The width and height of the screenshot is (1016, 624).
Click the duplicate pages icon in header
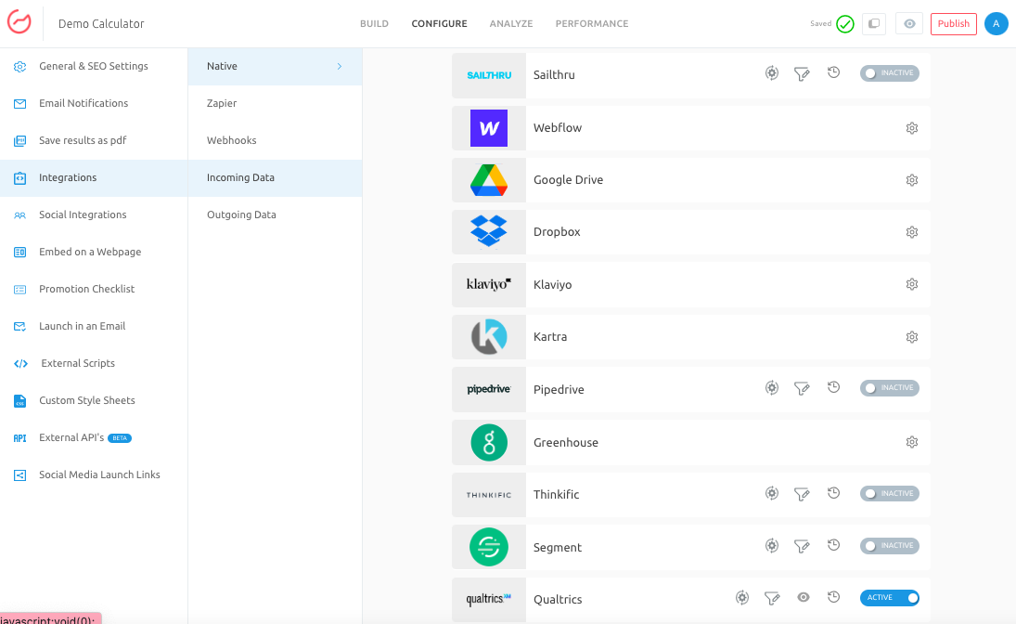pos(874,23)
